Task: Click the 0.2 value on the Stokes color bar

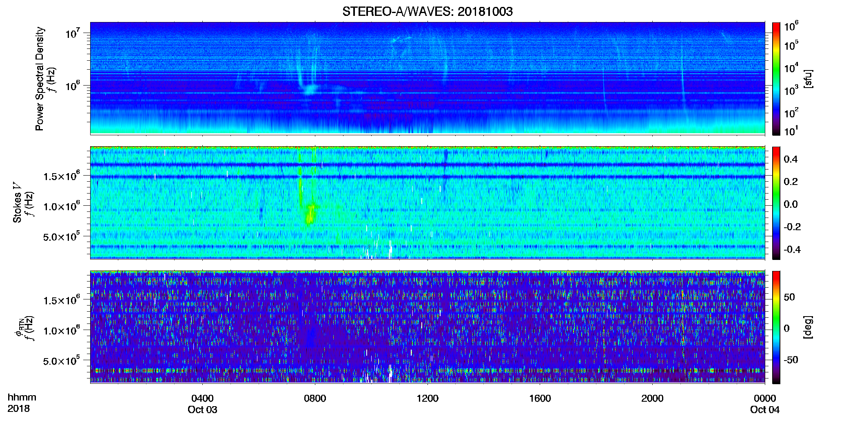Action: [x=791, y=182]
